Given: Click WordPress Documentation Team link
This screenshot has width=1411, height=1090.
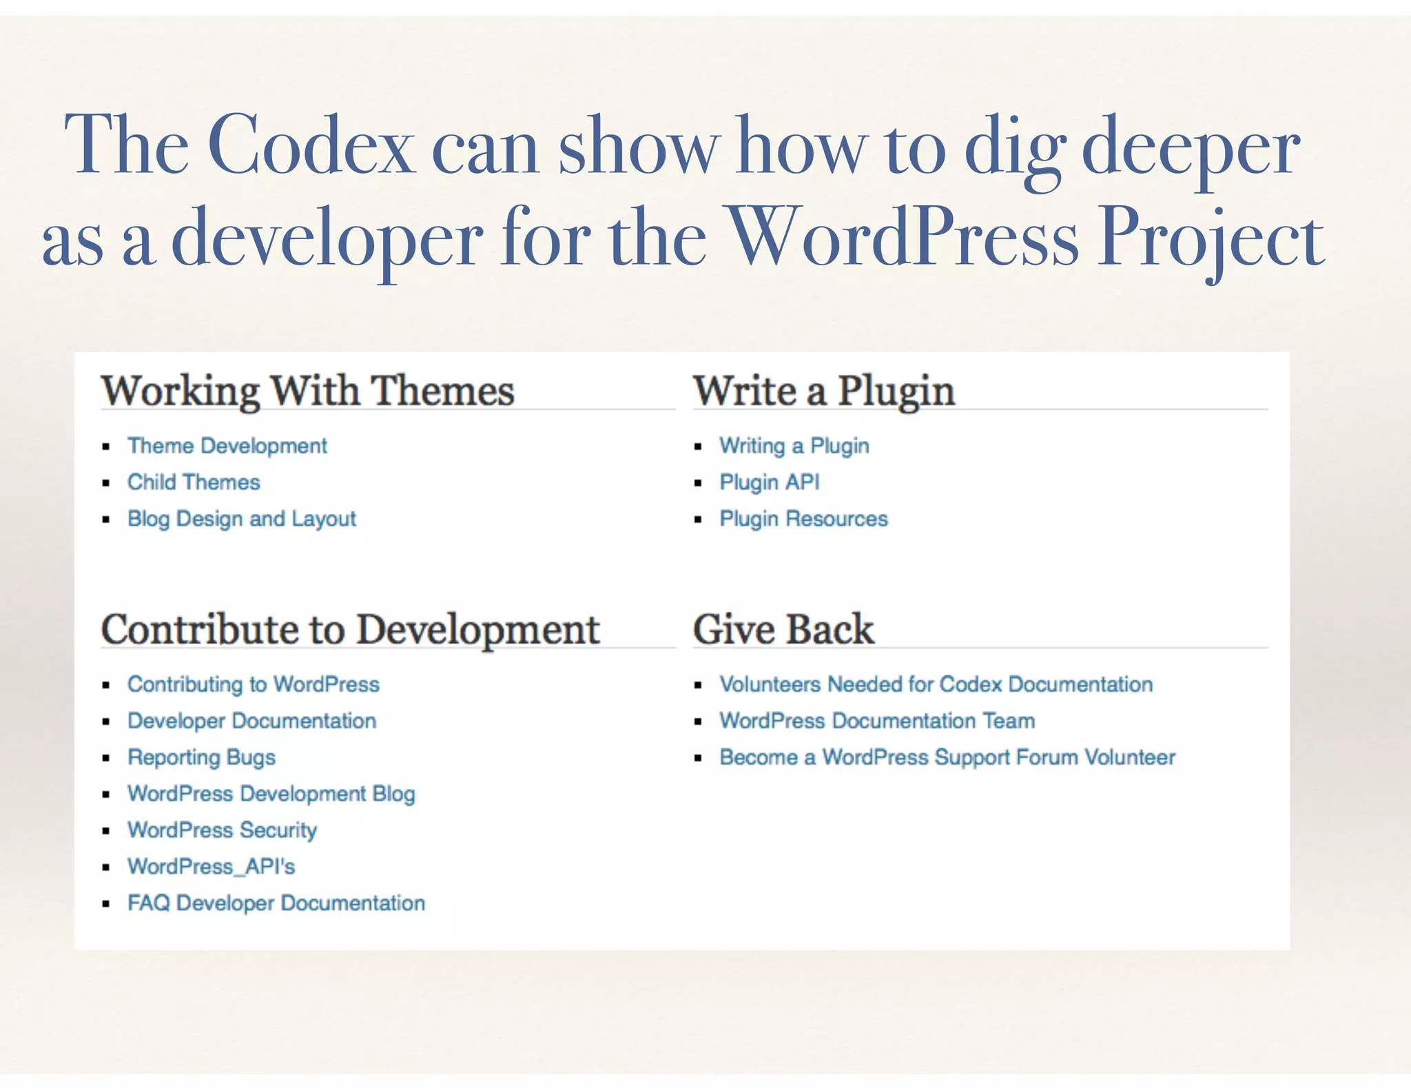Looking at the screenshot, I should pos(878,721).
